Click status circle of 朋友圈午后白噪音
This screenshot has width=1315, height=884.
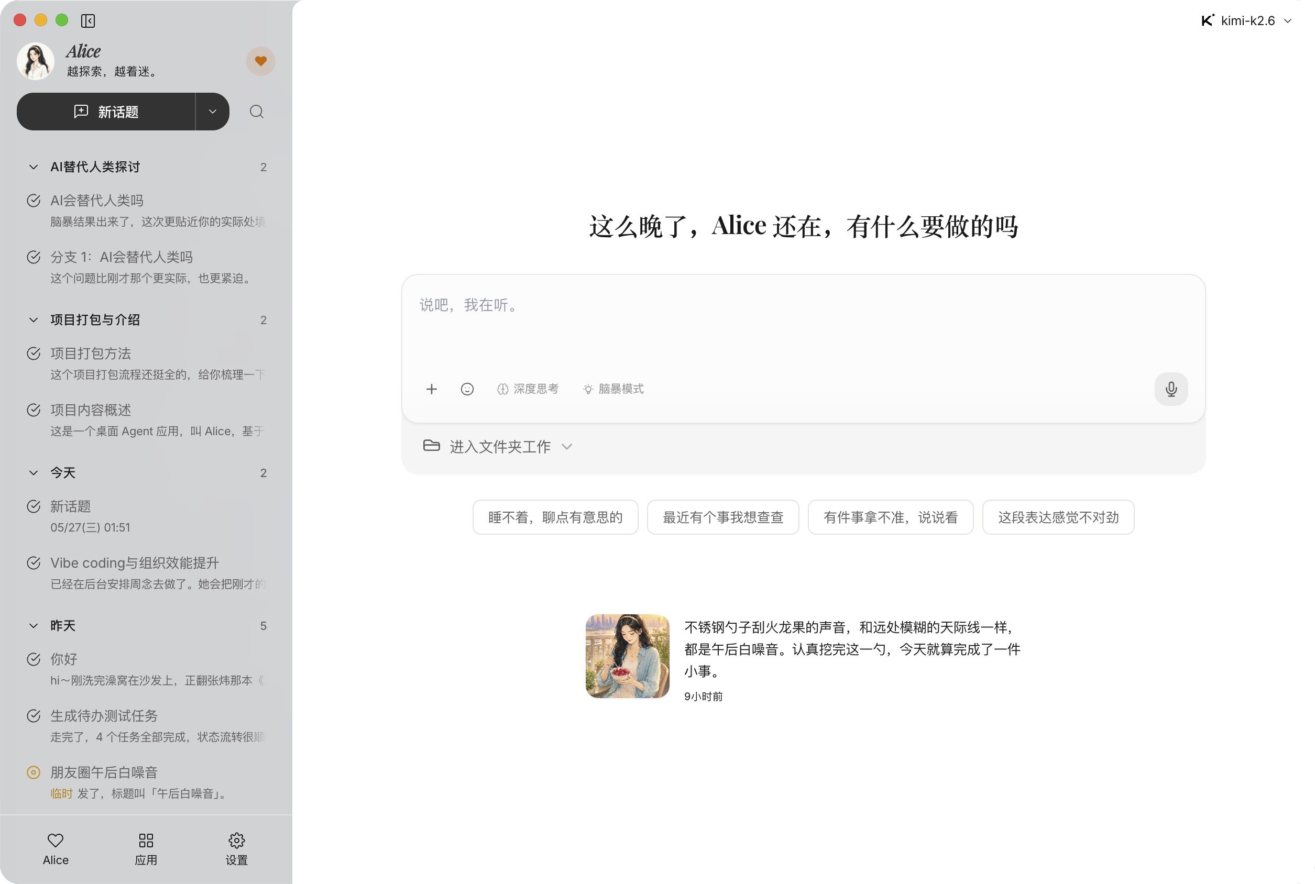click(34, 772)
